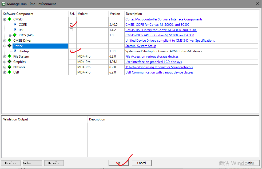Collapse the Device tree node

(x=5, y=46)
